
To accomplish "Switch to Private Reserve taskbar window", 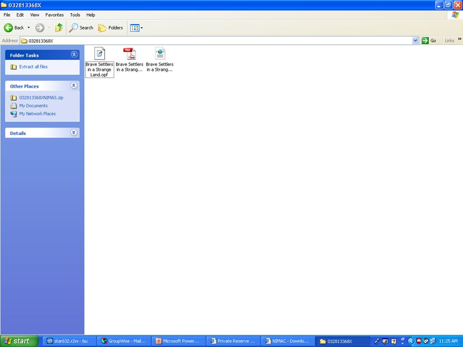I will (232, 341).
